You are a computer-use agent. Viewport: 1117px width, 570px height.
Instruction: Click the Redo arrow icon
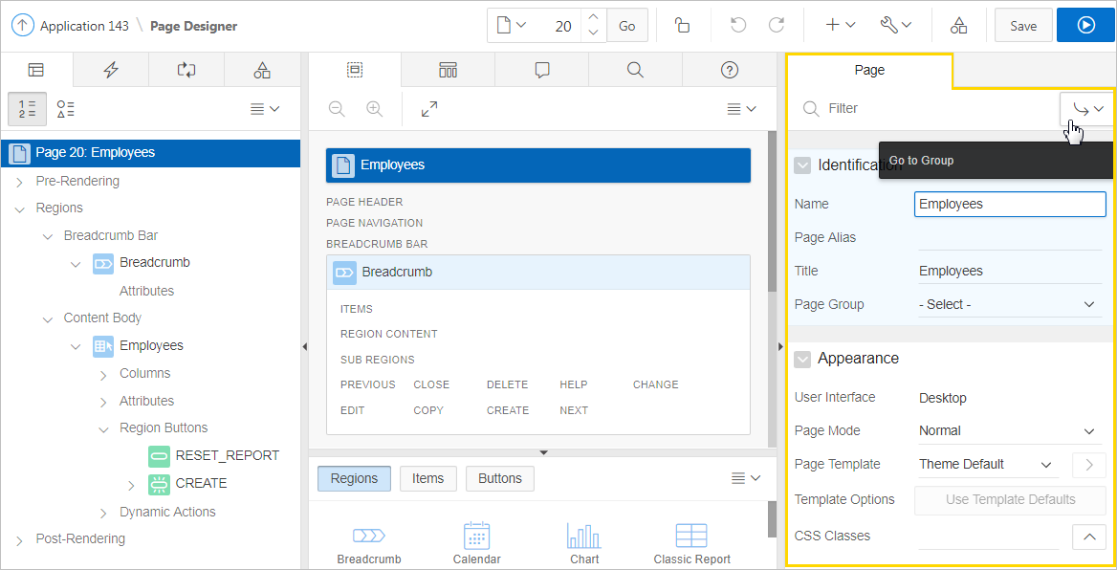point(777,26)
